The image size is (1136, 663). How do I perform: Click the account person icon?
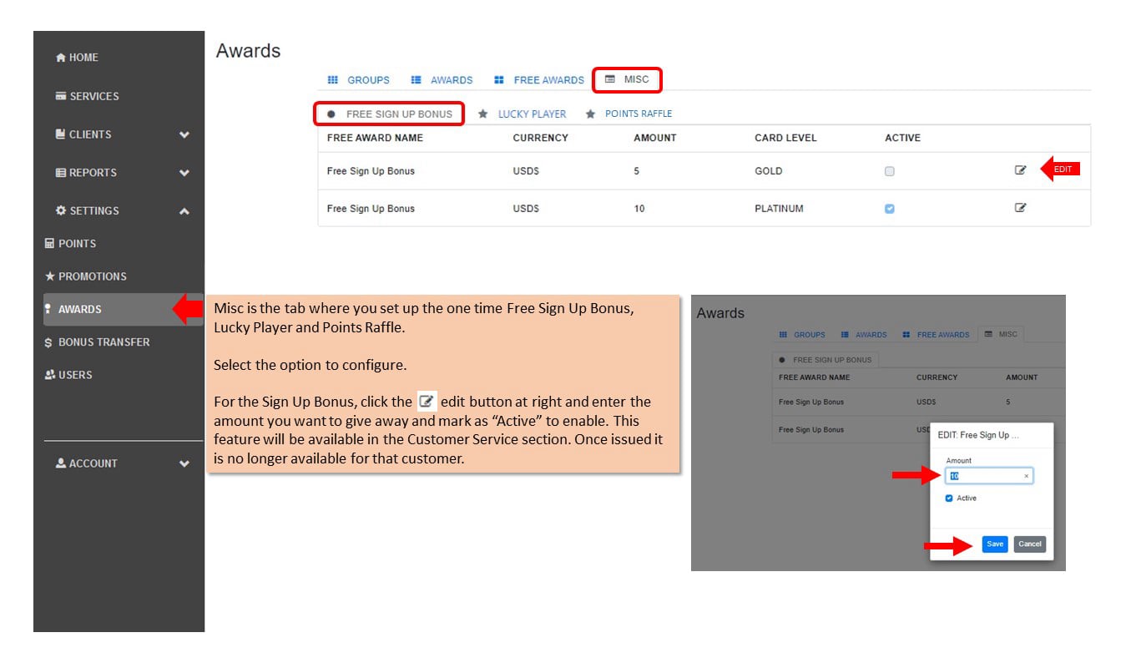point(61,463)
